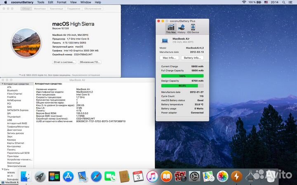
Task: Switch to the Обслуживание tab
Action: tap(93, 9)
